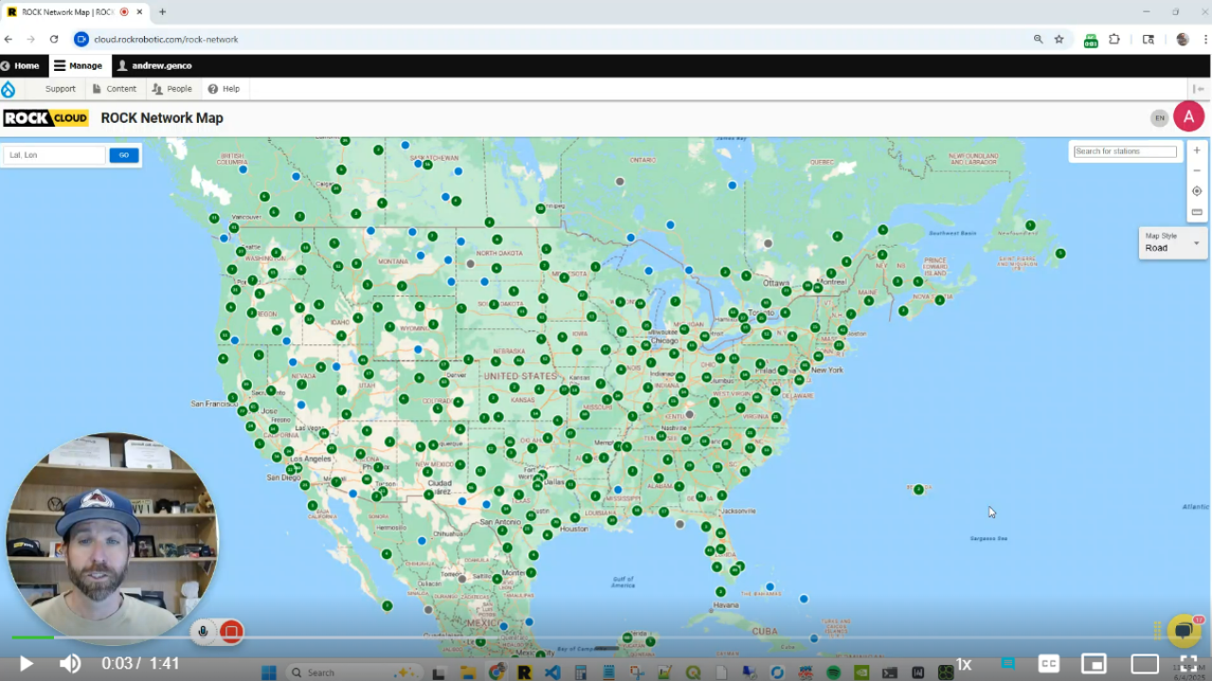Click the Search for stations input field
Image resolution: width=1212 pixels, height=681 pixels.
(1124, 151)
